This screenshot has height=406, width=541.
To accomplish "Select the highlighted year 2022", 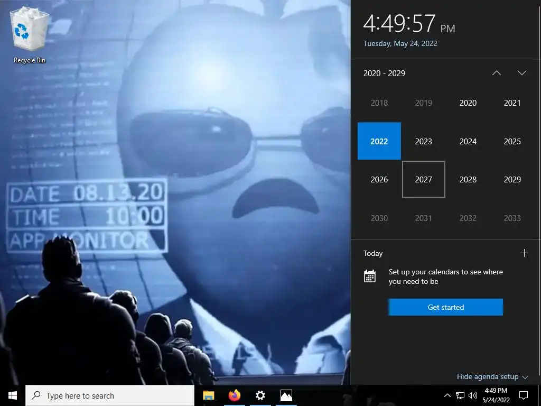I will point(379,141).
